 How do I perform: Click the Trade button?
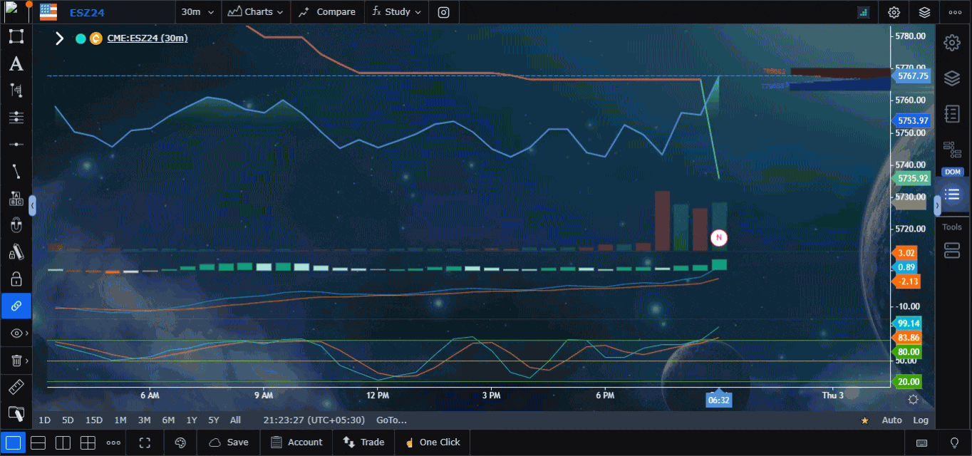(x=363, y=442)
